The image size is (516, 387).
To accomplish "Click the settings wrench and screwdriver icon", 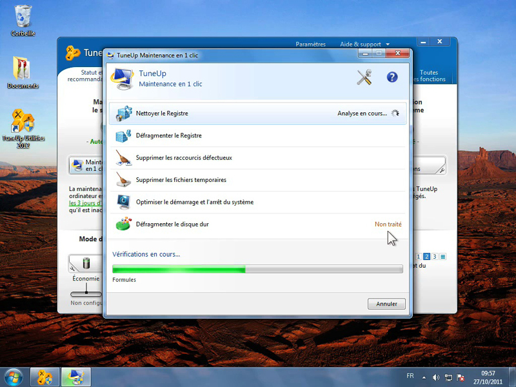I will [364, 77].
